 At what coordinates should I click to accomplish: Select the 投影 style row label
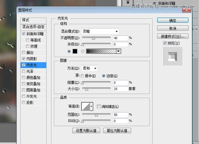(x=30, y=102)
